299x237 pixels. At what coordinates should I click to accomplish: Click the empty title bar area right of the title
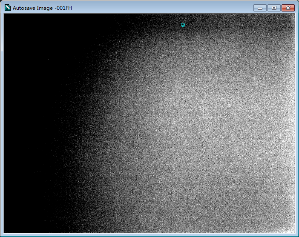point(162,8)
